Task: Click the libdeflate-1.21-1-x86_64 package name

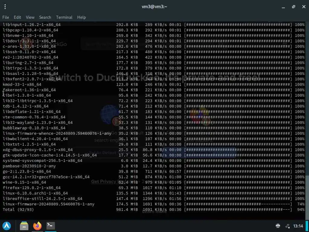Action: (31, 112)
